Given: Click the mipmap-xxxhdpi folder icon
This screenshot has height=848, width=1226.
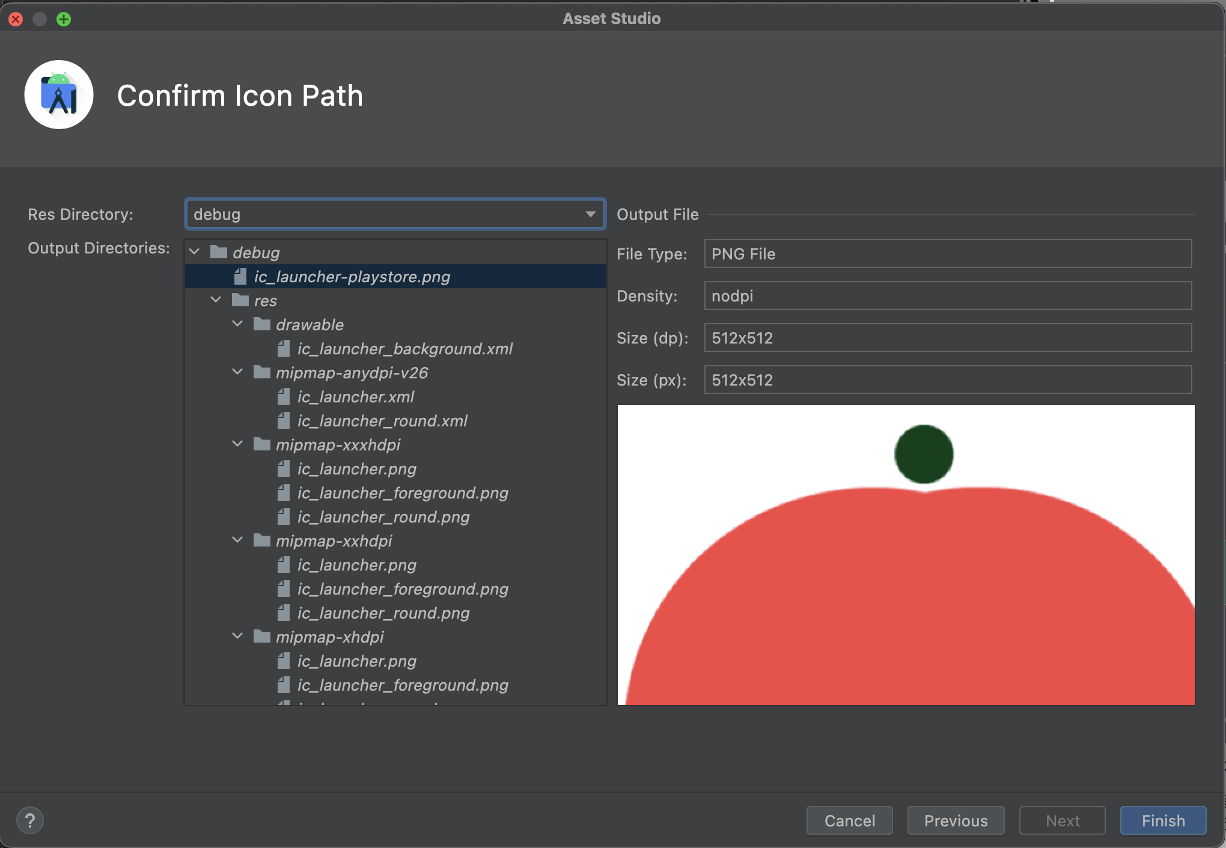Looking at the screenshot, I should (262, 444).
